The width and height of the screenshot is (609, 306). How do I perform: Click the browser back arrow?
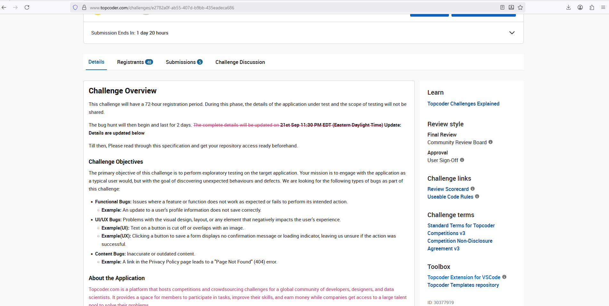pyautogui.click(x=4, y=7)
